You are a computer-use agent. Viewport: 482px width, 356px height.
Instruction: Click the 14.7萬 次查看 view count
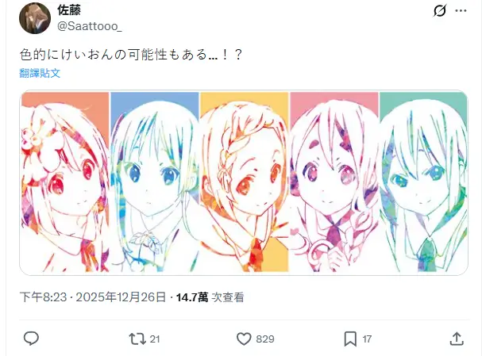pos(210,297)
